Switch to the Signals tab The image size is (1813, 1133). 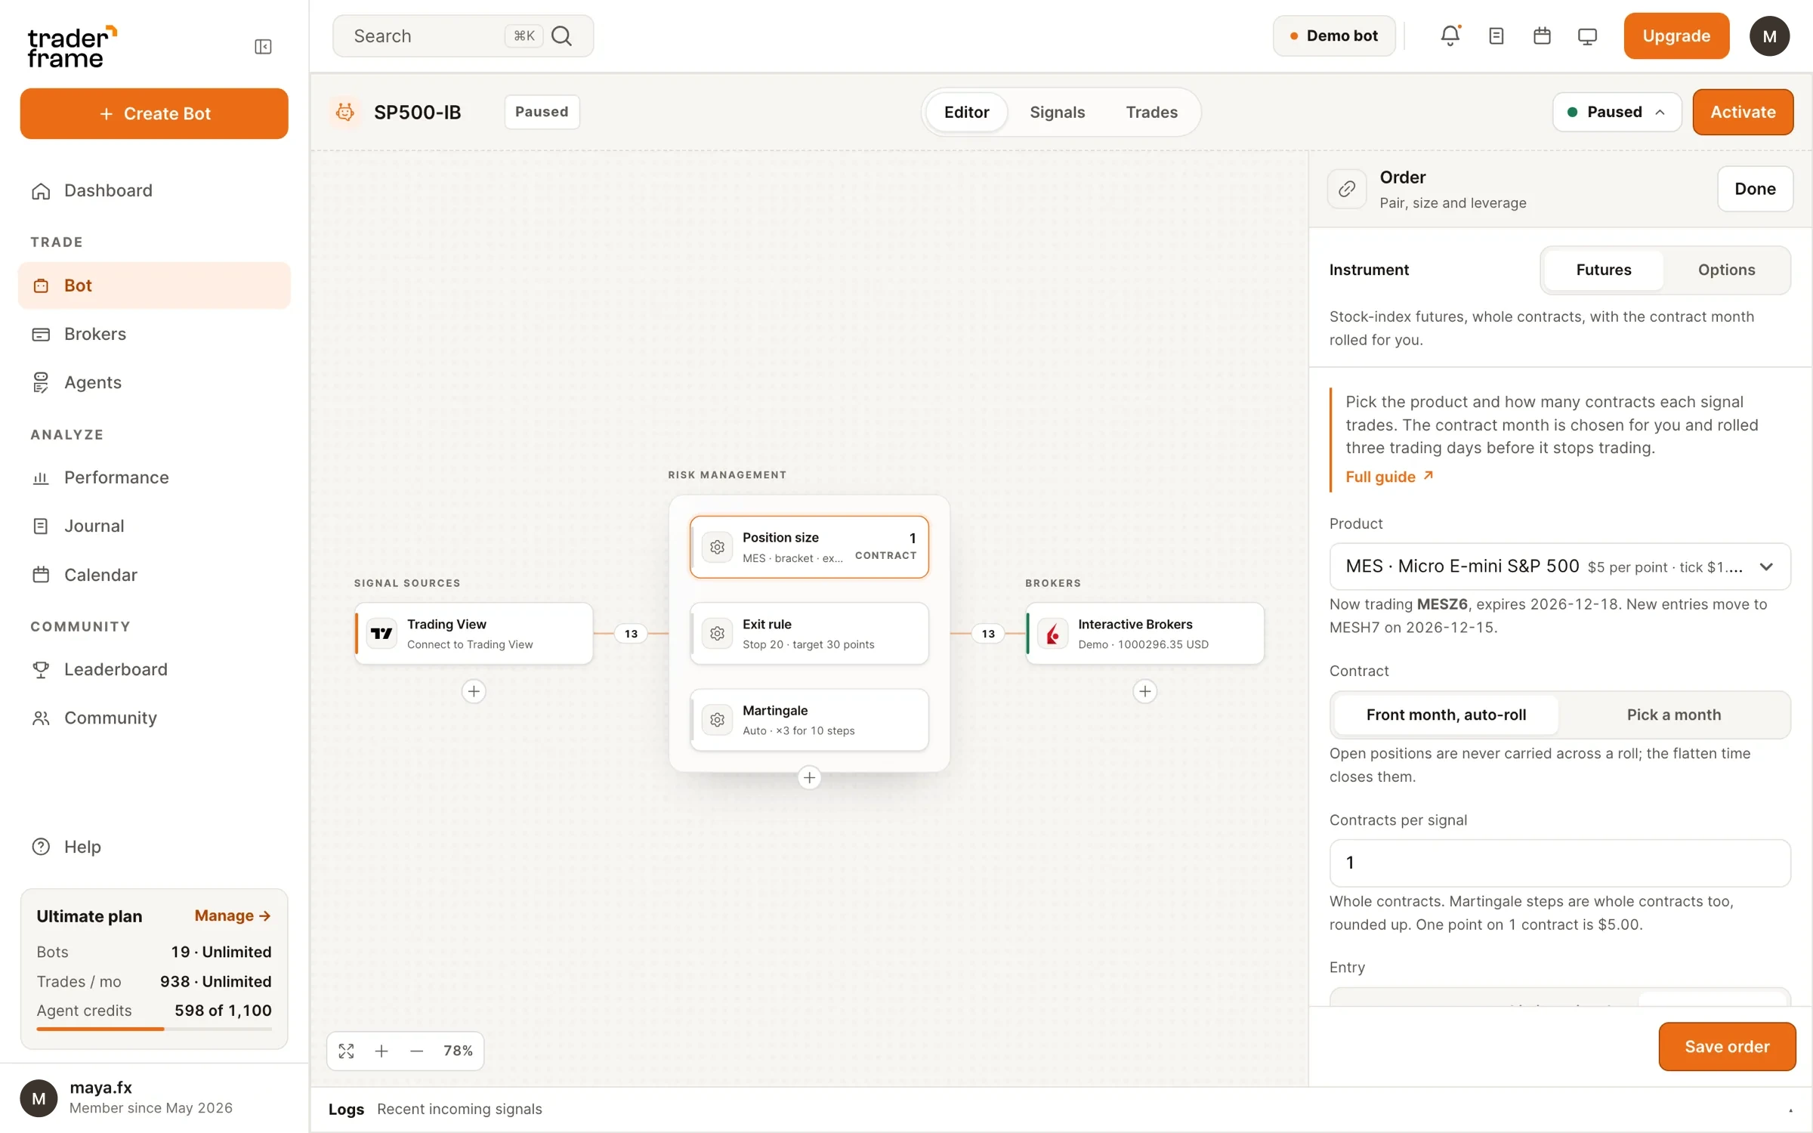[1057, 112]
